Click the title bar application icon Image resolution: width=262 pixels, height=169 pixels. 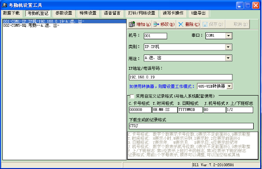pyautogui.click(x=5, y=6)
